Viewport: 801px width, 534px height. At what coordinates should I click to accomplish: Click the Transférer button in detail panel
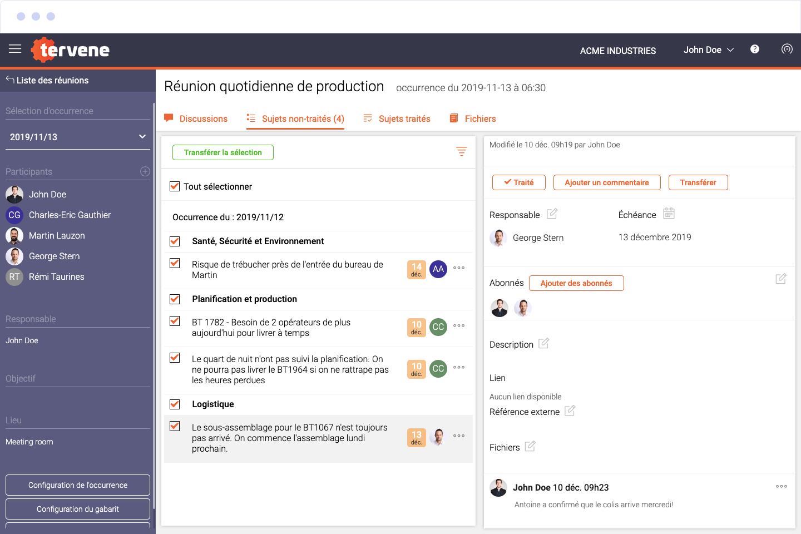tap(698, 182)
